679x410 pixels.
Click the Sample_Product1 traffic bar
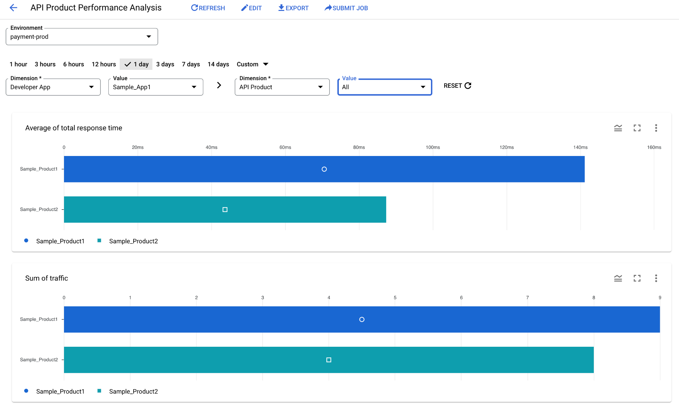[x=362, y=320]
